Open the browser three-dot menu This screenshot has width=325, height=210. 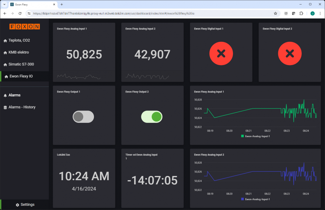320,13
